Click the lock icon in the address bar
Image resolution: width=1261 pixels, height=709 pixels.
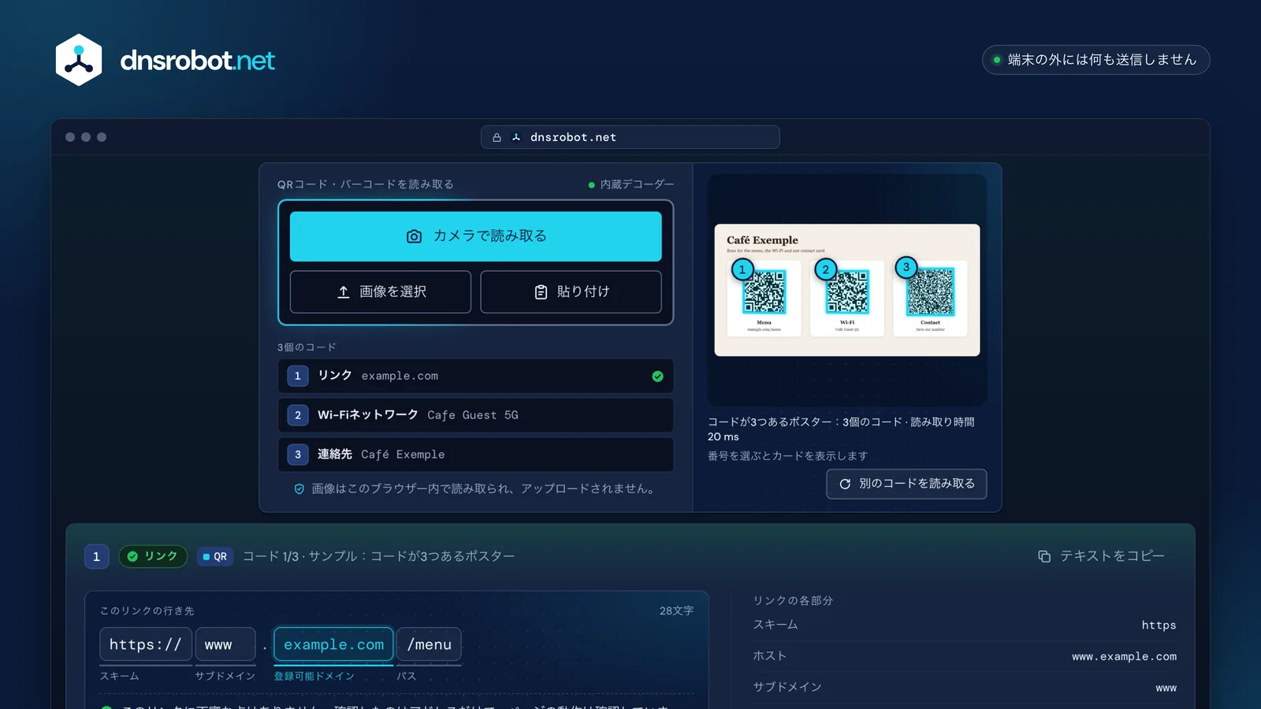[497, 137]
